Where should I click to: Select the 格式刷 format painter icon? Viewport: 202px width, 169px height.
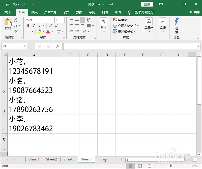click(15, 31)
